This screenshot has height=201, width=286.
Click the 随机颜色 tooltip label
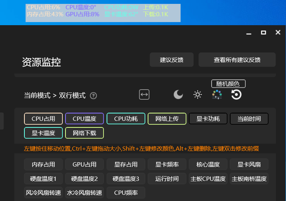[x=228, y=84]
